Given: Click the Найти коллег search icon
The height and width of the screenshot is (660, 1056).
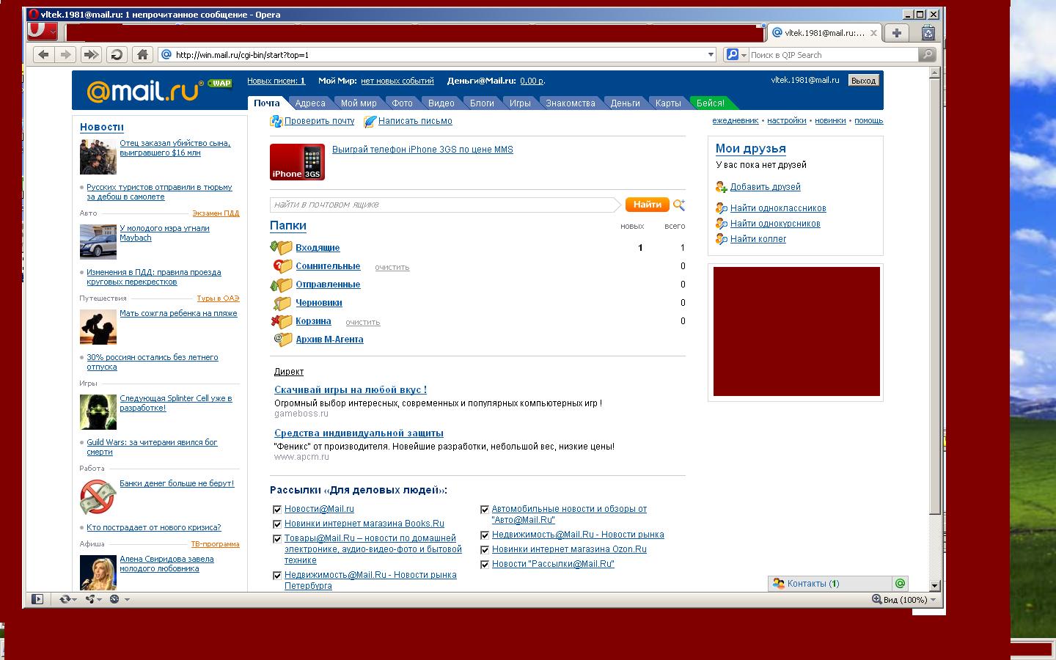Looking at the screenshot, I should [722, 239].
